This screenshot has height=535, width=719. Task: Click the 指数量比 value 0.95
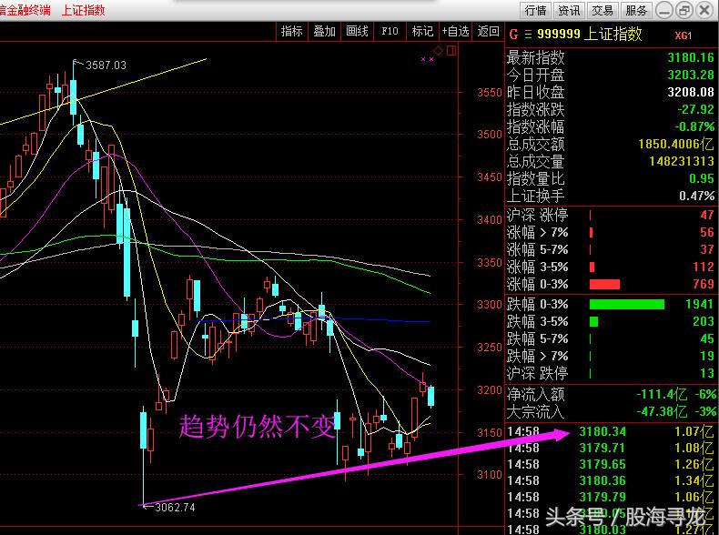(x=702, y=179)
